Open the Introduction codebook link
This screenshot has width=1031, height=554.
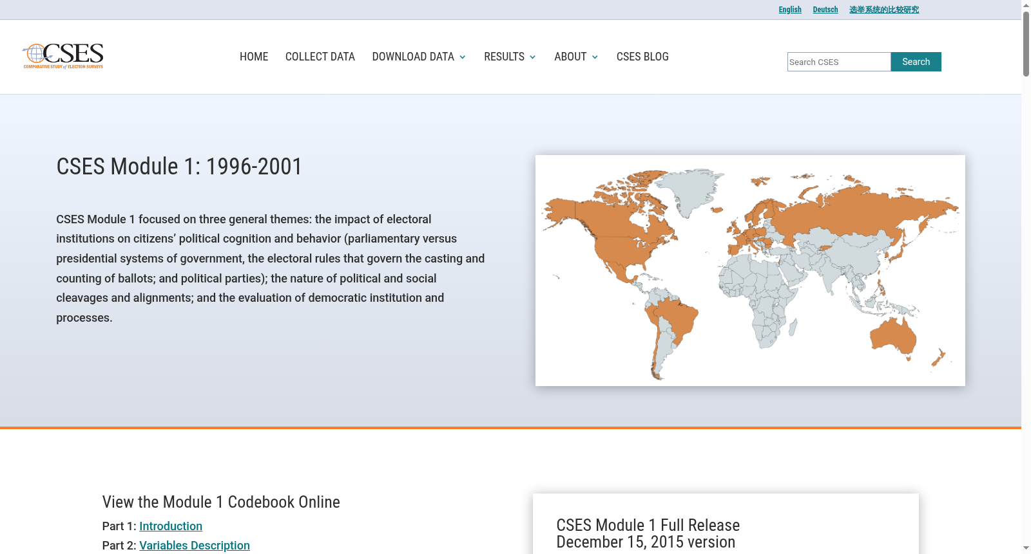pos(171,526)
